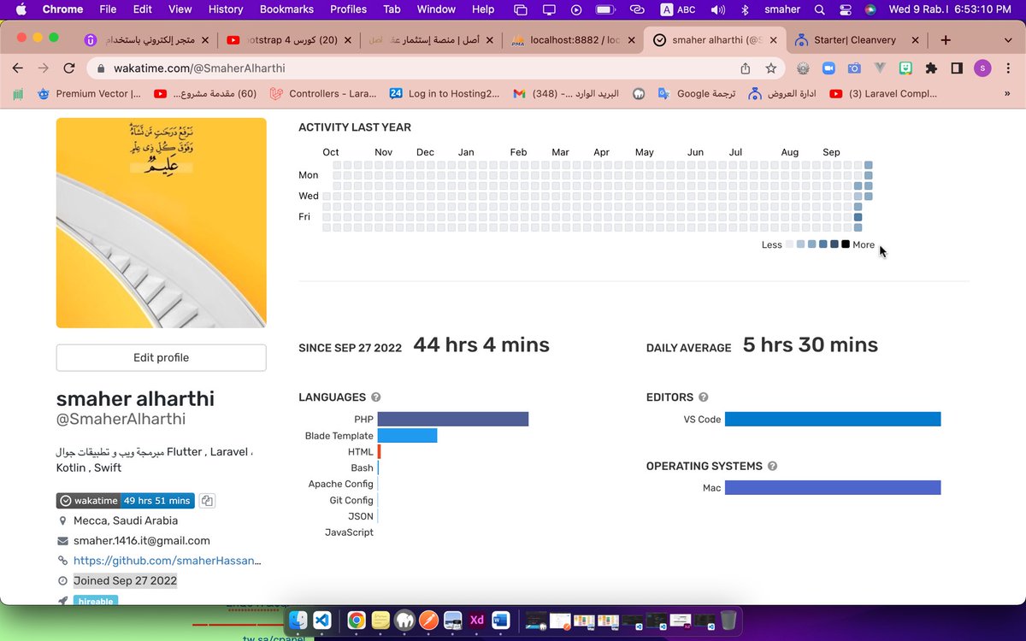Click the hireable tag
This screenshot has height=641, width=1026.
[96, 601]
